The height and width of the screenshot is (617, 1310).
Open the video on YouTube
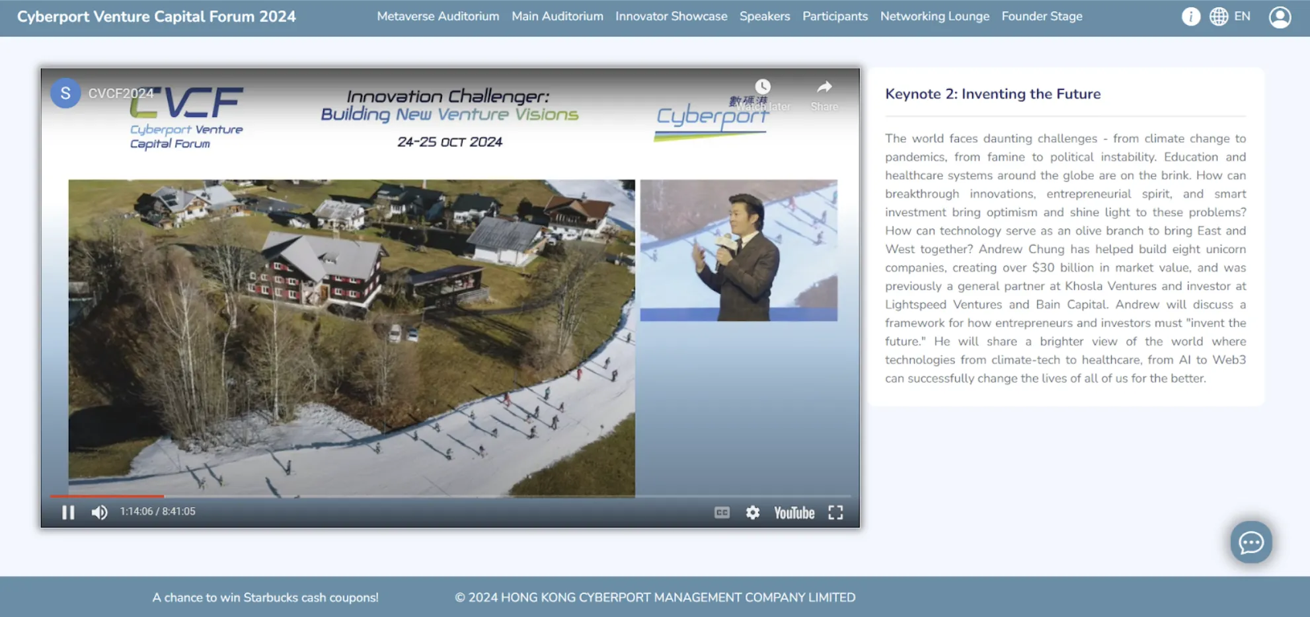pos(794,513)
